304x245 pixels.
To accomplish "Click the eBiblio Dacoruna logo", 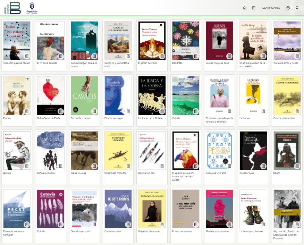I will 12,8.
